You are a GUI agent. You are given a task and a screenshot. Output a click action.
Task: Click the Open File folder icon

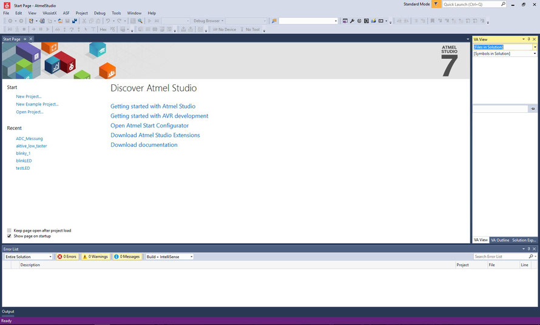(60, 21)
